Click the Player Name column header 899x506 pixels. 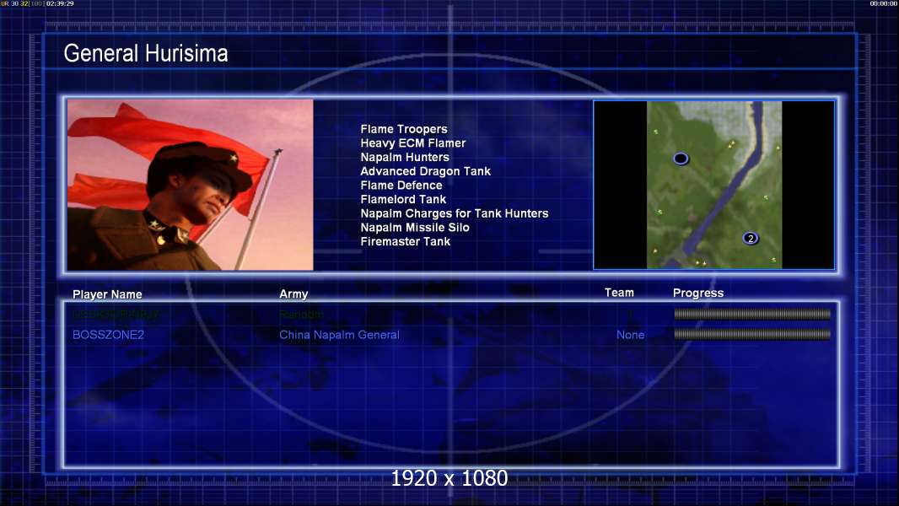[107, 294]
